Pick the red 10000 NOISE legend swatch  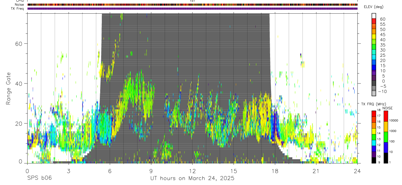click(386, 116)
